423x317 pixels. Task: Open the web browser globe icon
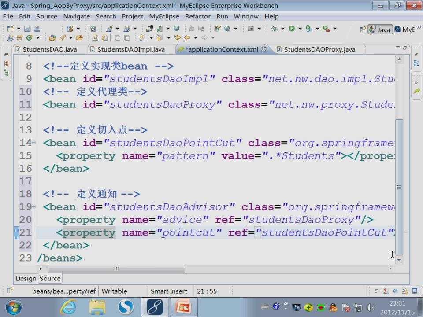(177, 28)
